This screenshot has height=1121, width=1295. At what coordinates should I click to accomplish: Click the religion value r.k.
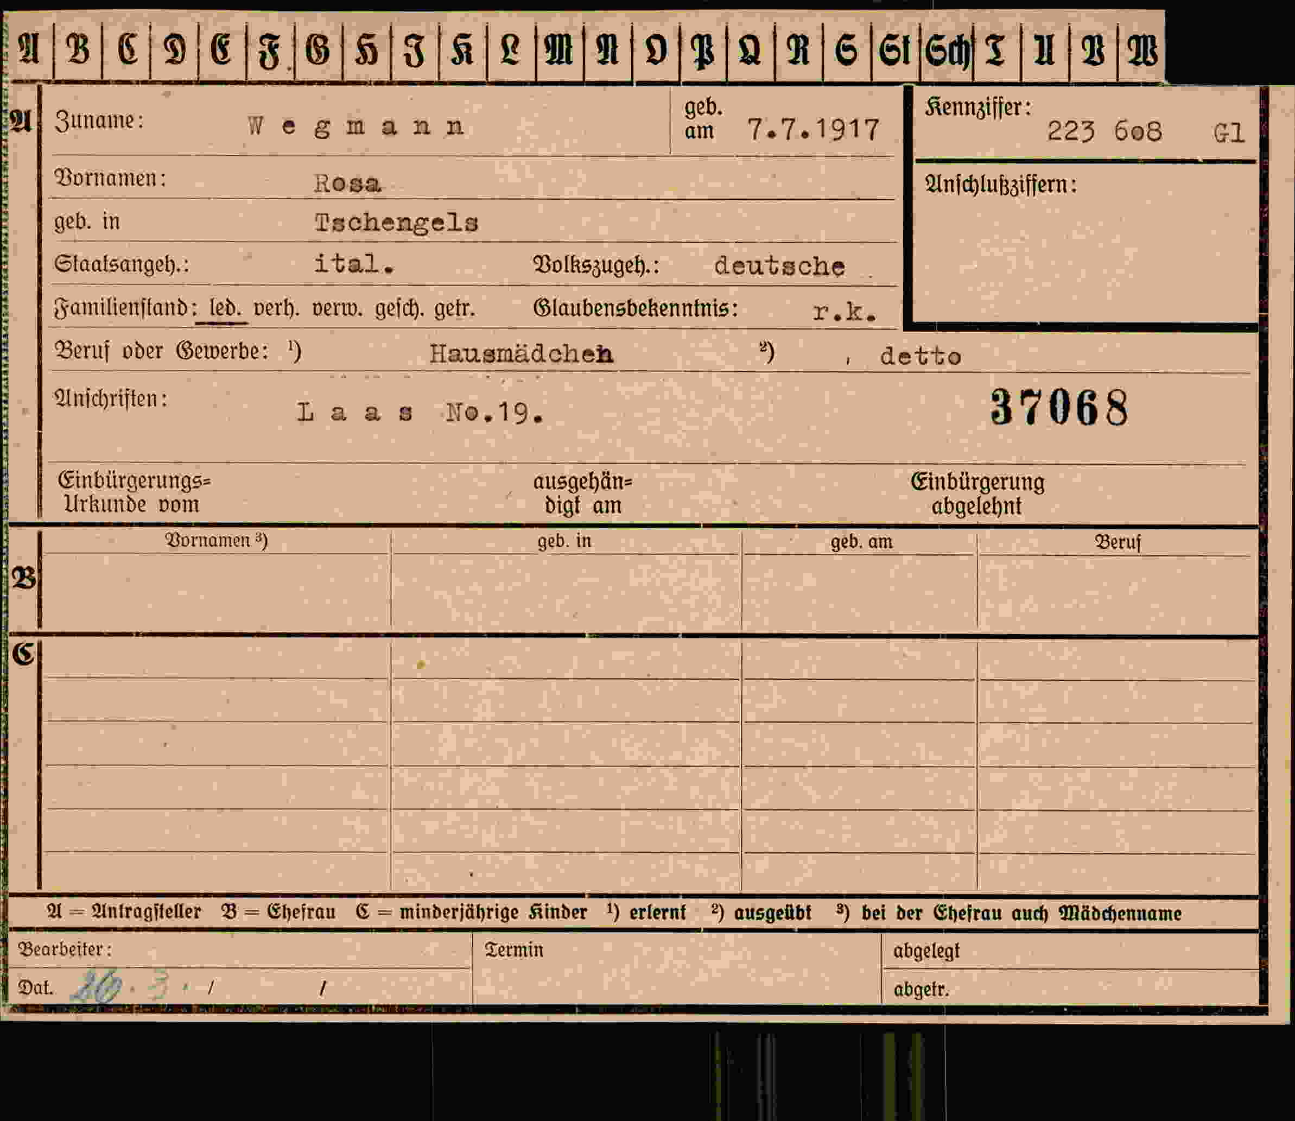[844, 312]
